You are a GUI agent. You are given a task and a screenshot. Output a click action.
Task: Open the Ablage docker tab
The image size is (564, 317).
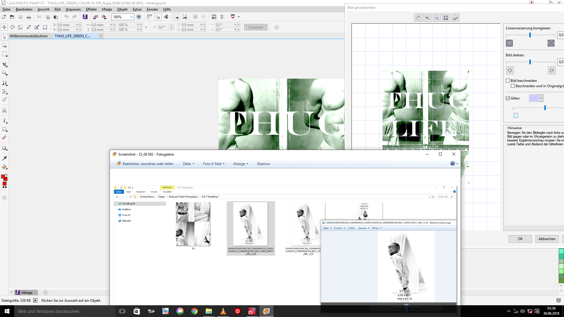tap(26, 292)
